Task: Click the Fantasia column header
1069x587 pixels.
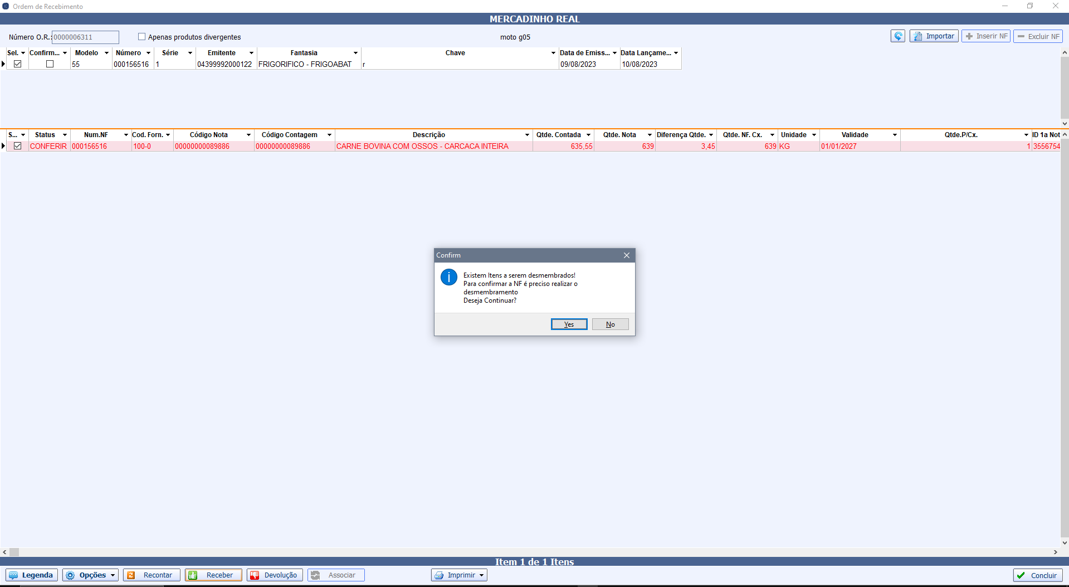Action: point(304,53)
